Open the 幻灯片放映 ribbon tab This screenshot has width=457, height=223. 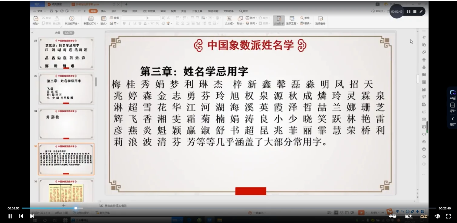[x=149, y=11]
